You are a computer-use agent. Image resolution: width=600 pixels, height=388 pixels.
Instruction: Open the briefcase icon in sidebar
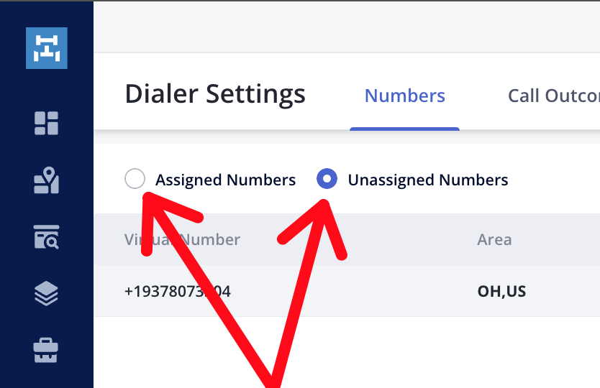[x=46, y=350]
